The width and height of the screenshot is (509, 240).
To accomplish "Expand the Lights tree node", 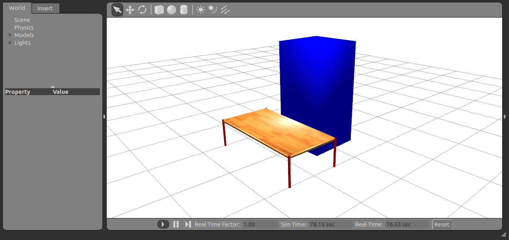I will click(10, 43).
